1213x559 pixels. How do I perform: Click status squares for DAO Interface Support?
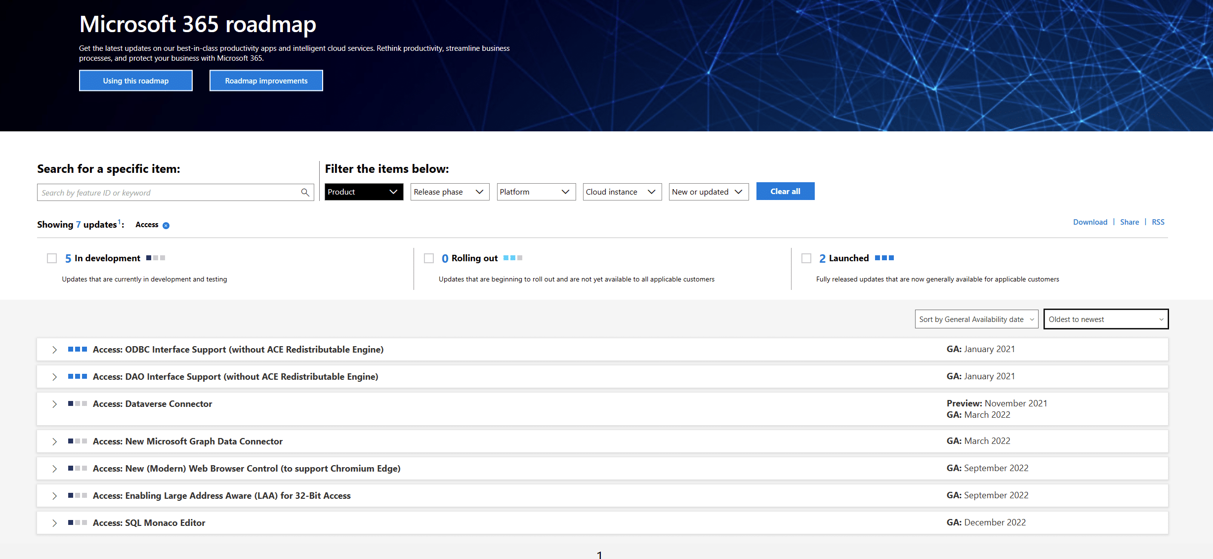pos(78,376)
